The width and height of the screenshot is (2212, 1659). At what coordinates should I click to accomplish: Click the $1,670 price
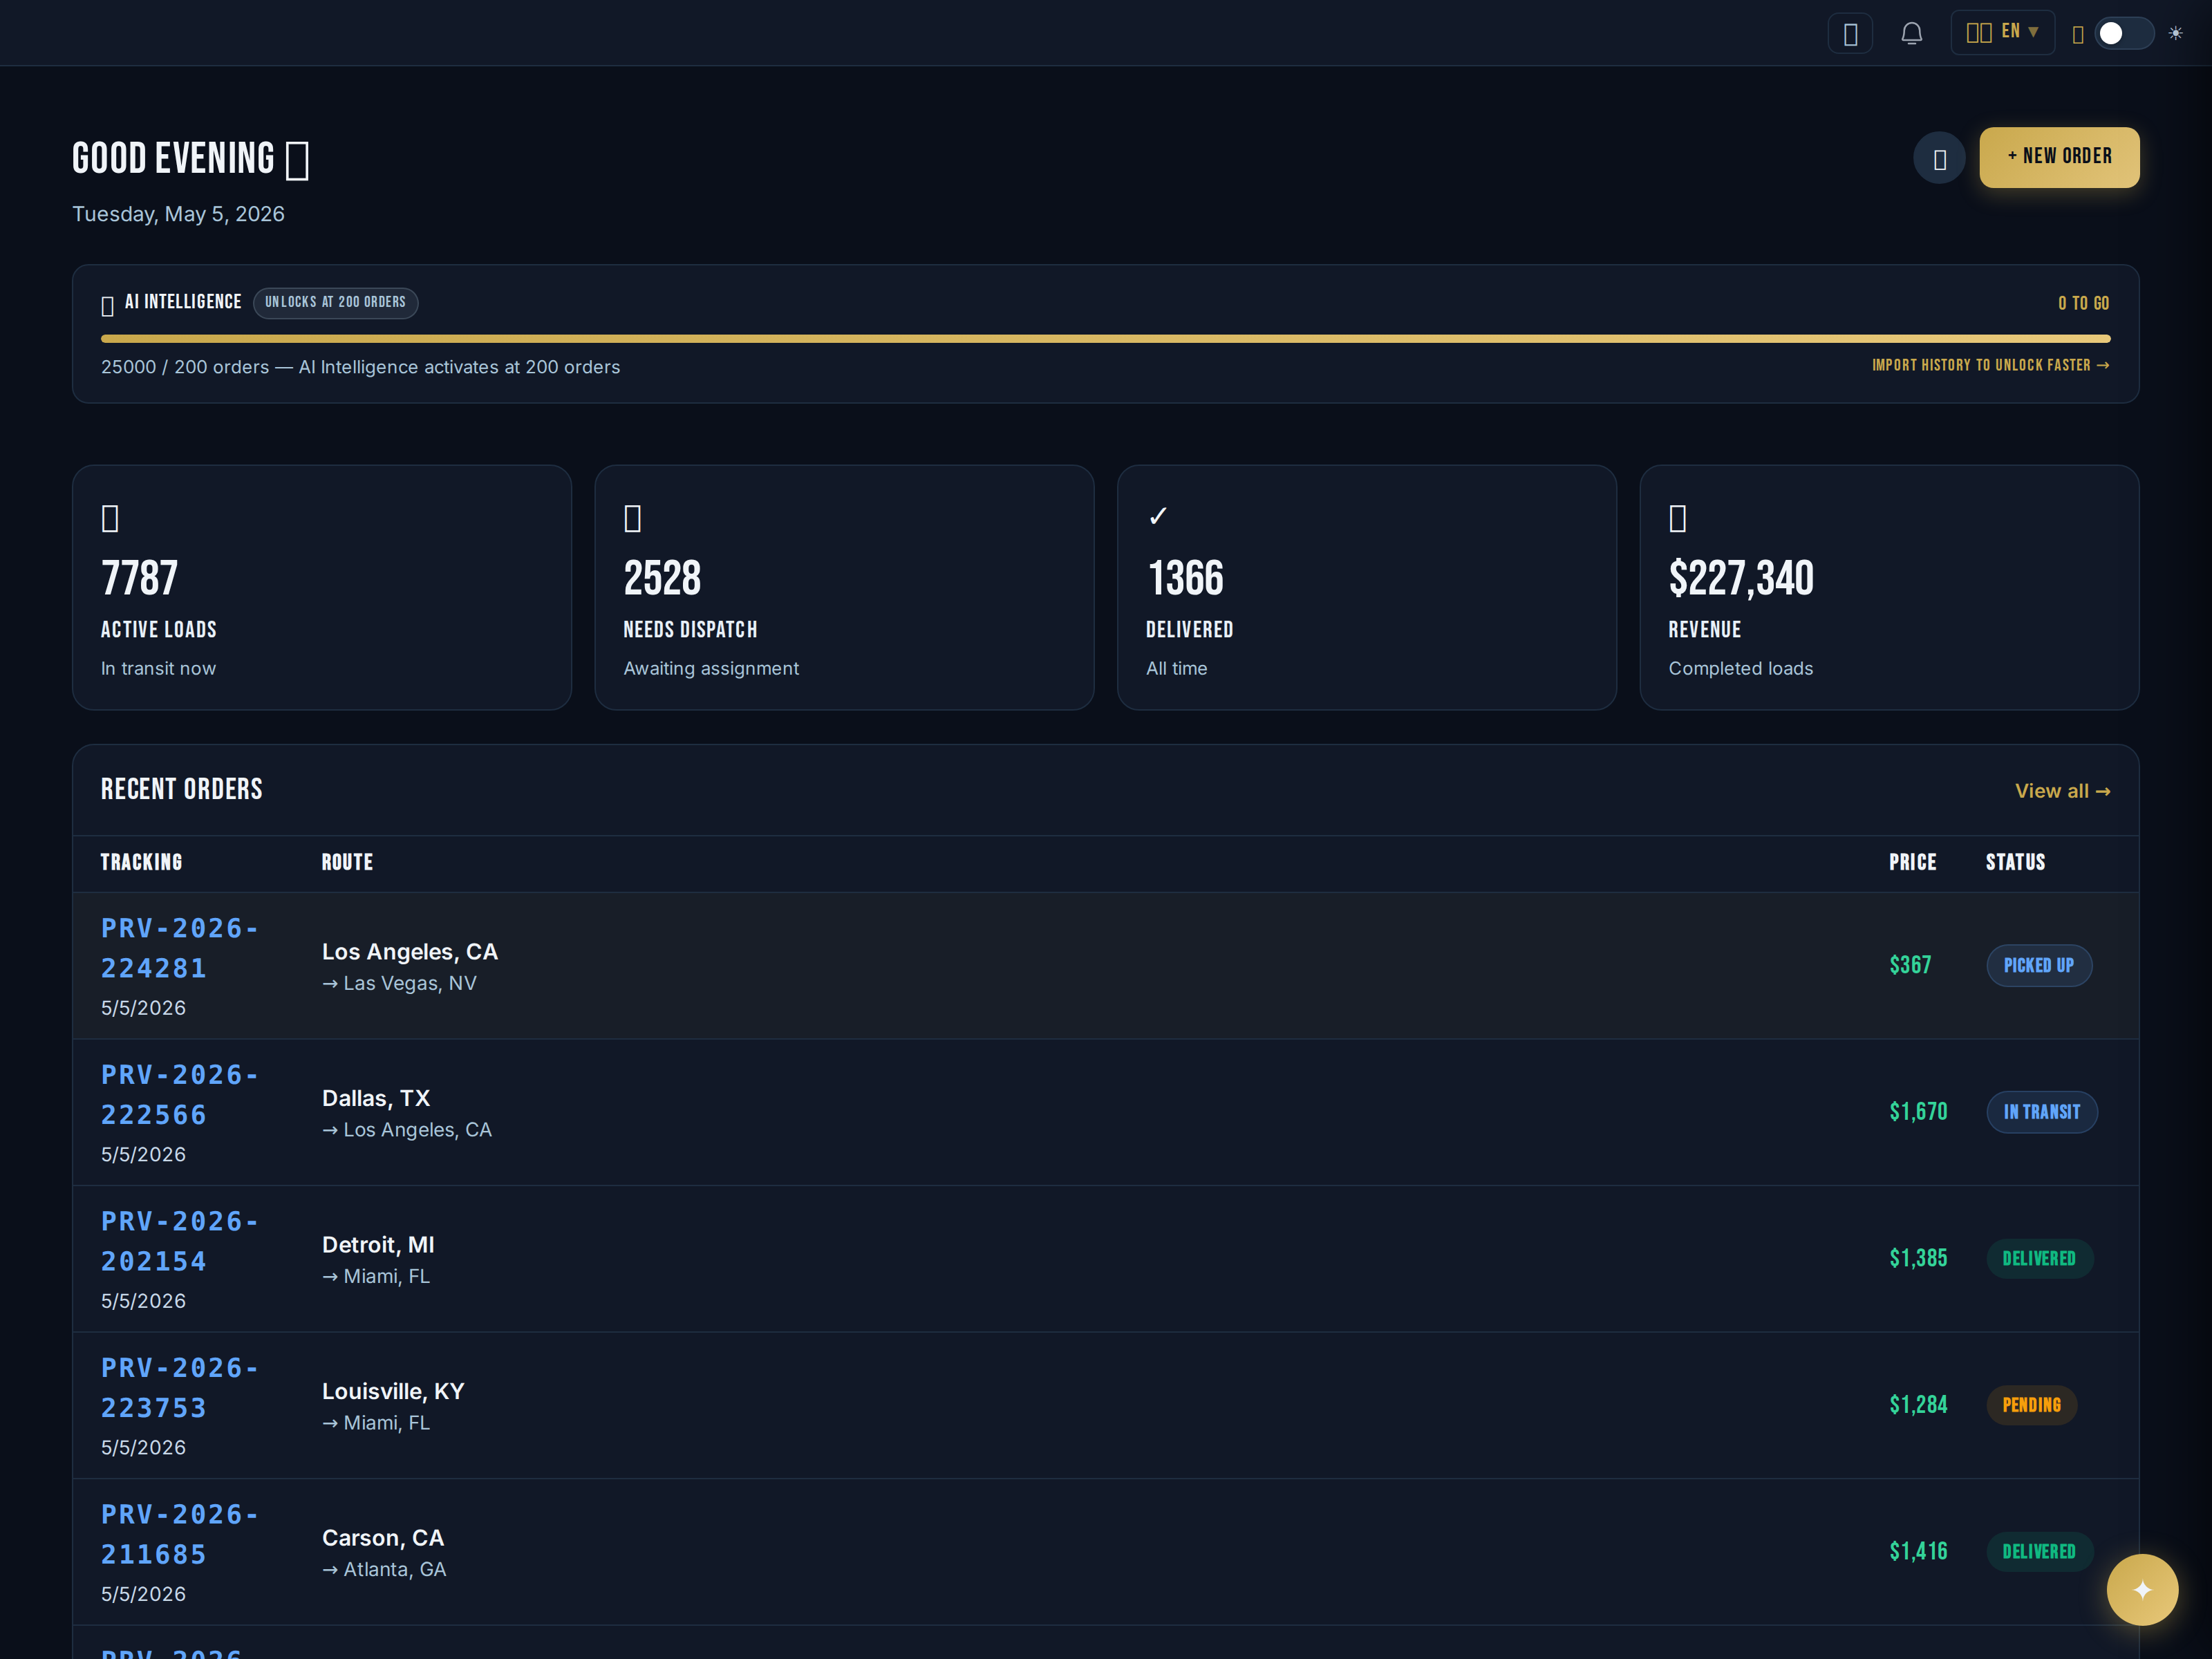1918,1112
